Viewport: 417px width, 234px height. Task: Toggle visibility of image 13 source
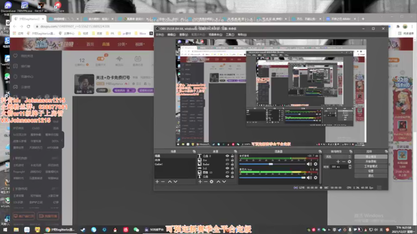click(227, 173)
